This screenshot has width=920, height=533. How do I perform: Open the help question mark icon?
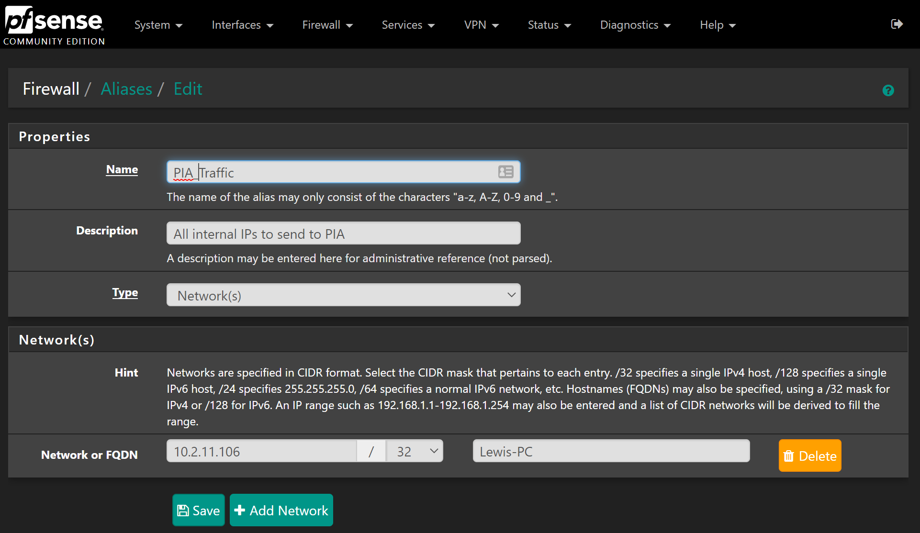tap(888, 90)
